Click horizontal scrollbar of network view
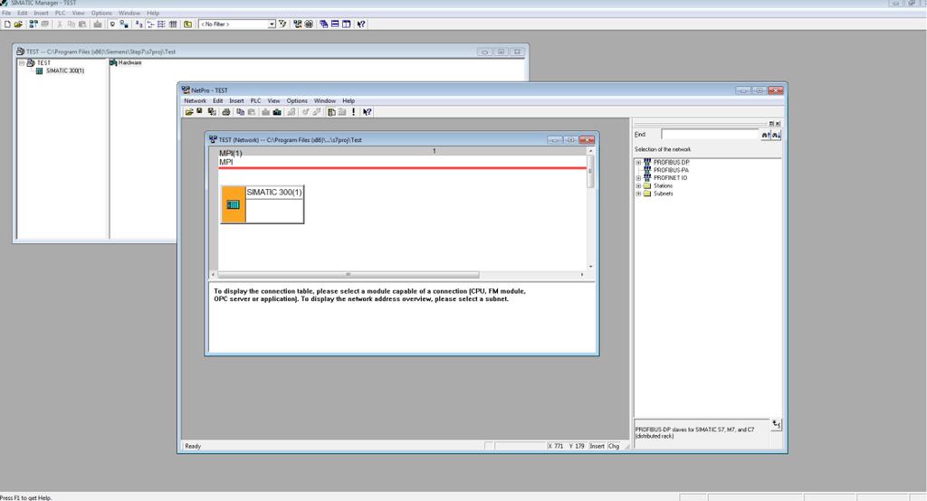The width and height of the screenshot is (927, 501). [349, 274]
